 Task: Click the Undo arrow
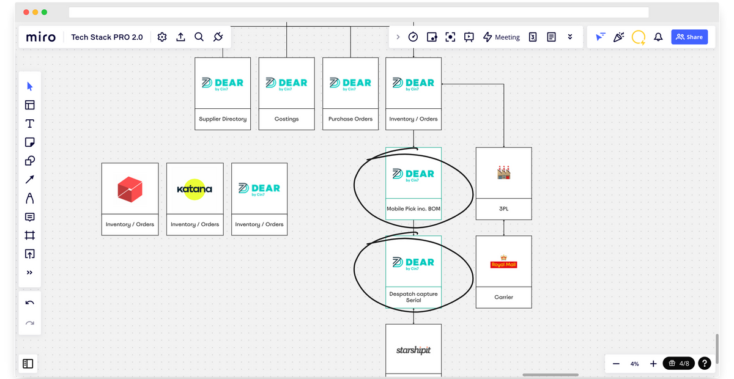(x=29, y=303)
